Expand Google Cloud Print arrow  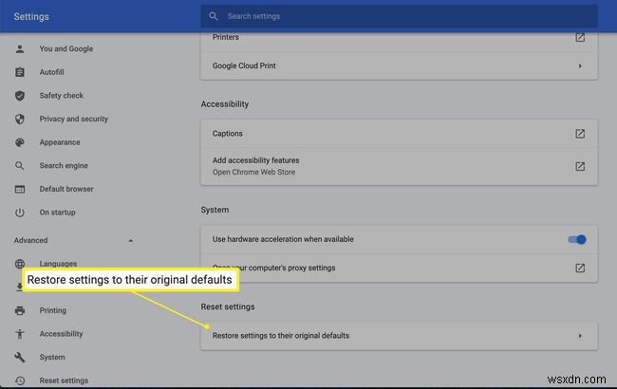[x=580, y=66]
